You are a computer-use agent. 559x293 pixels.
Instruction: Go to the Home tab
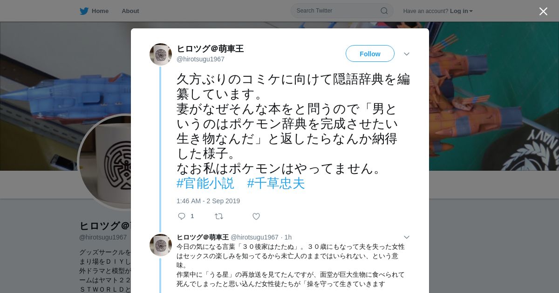coord(94,11)
